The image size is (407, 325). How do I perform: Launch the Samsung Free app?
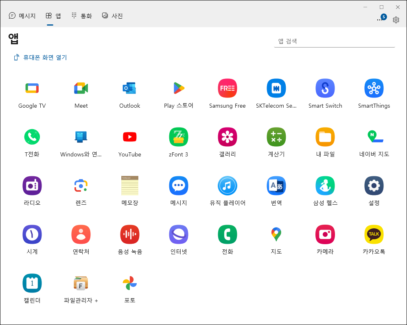[x=228, y=89]
